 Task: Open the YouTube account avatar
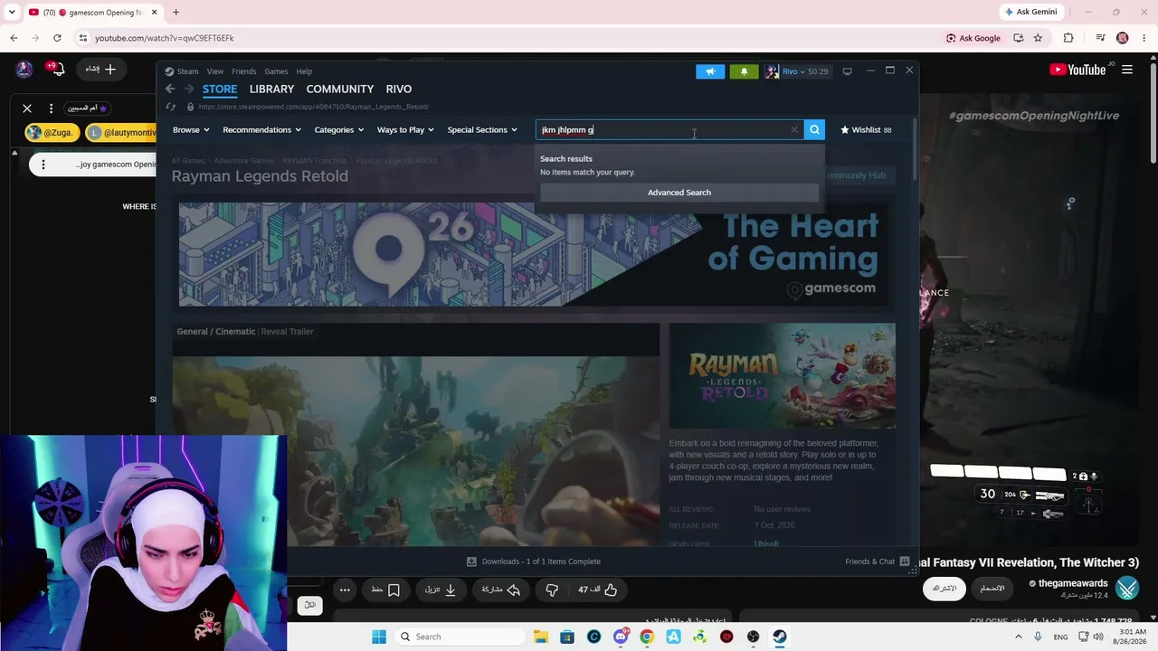tap(24, 70)
